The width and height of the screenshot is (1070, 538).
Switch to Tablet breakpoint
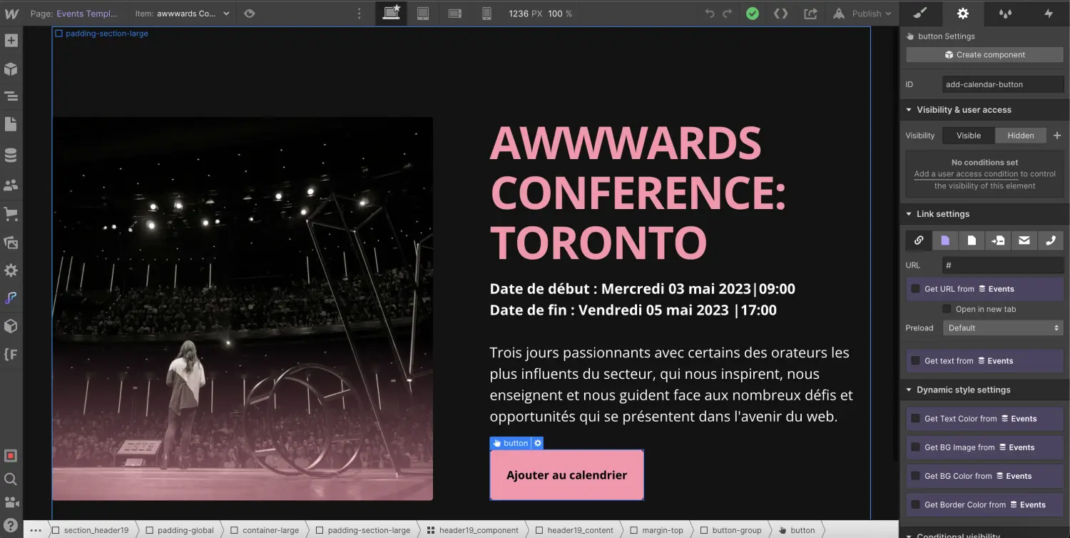423,13
